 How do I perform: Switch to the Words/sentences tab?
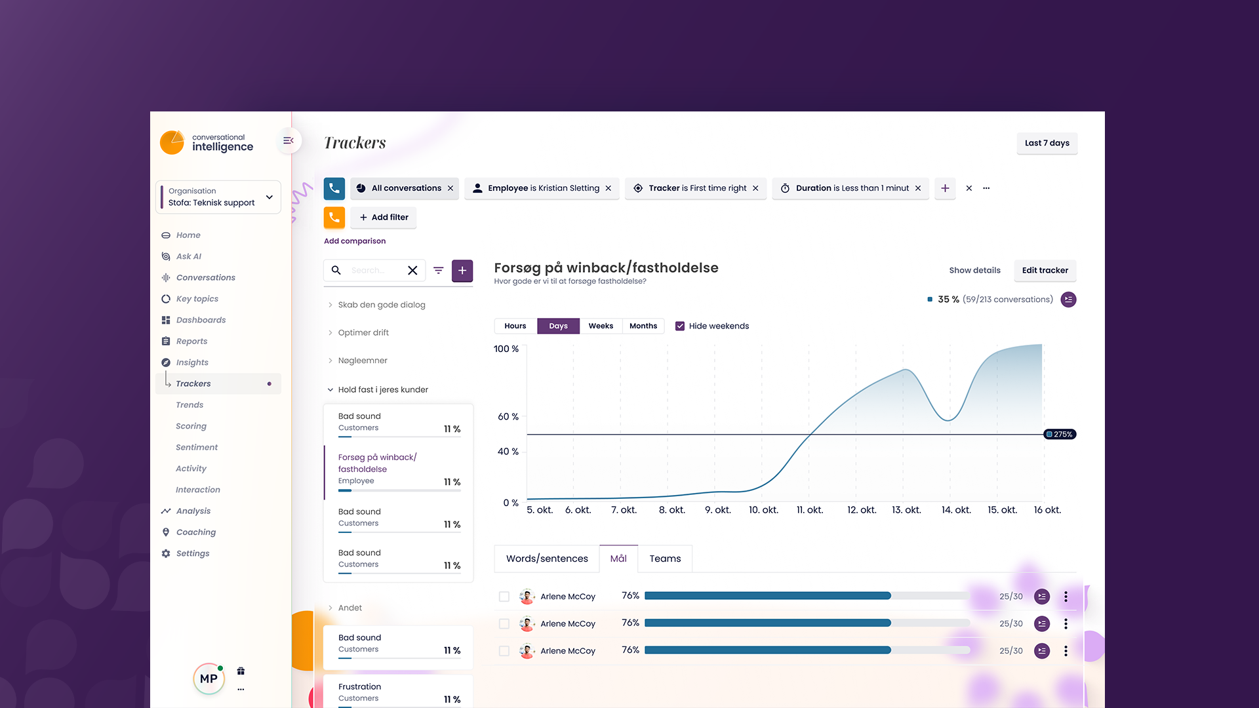[x=547, y=559]
